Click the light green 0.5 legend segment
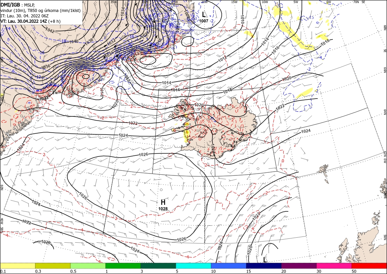The height and width of the screenshot is (274, 387). pos(88,265)
